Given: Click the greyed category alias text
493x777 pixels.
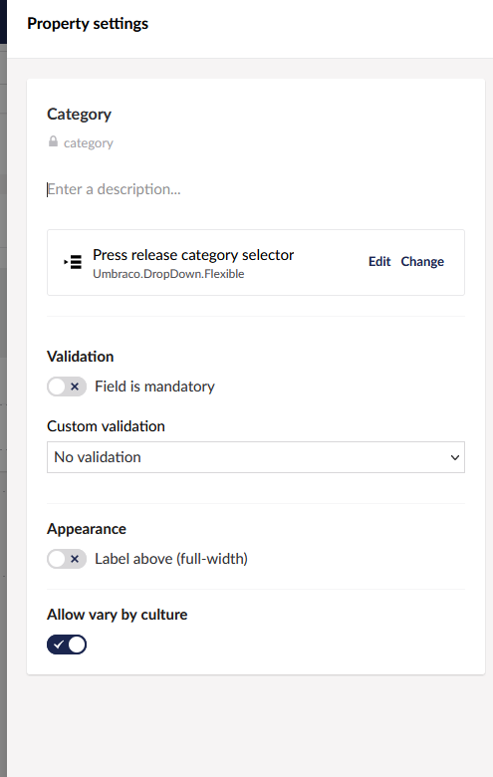Looking at the screenshot, I should tap(89, 143).
